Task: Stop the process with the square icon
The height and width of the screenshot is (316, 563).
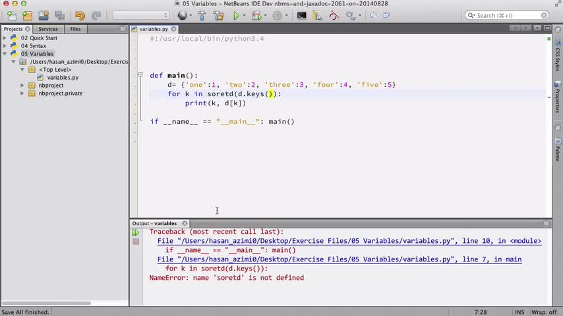Action: 136,242
